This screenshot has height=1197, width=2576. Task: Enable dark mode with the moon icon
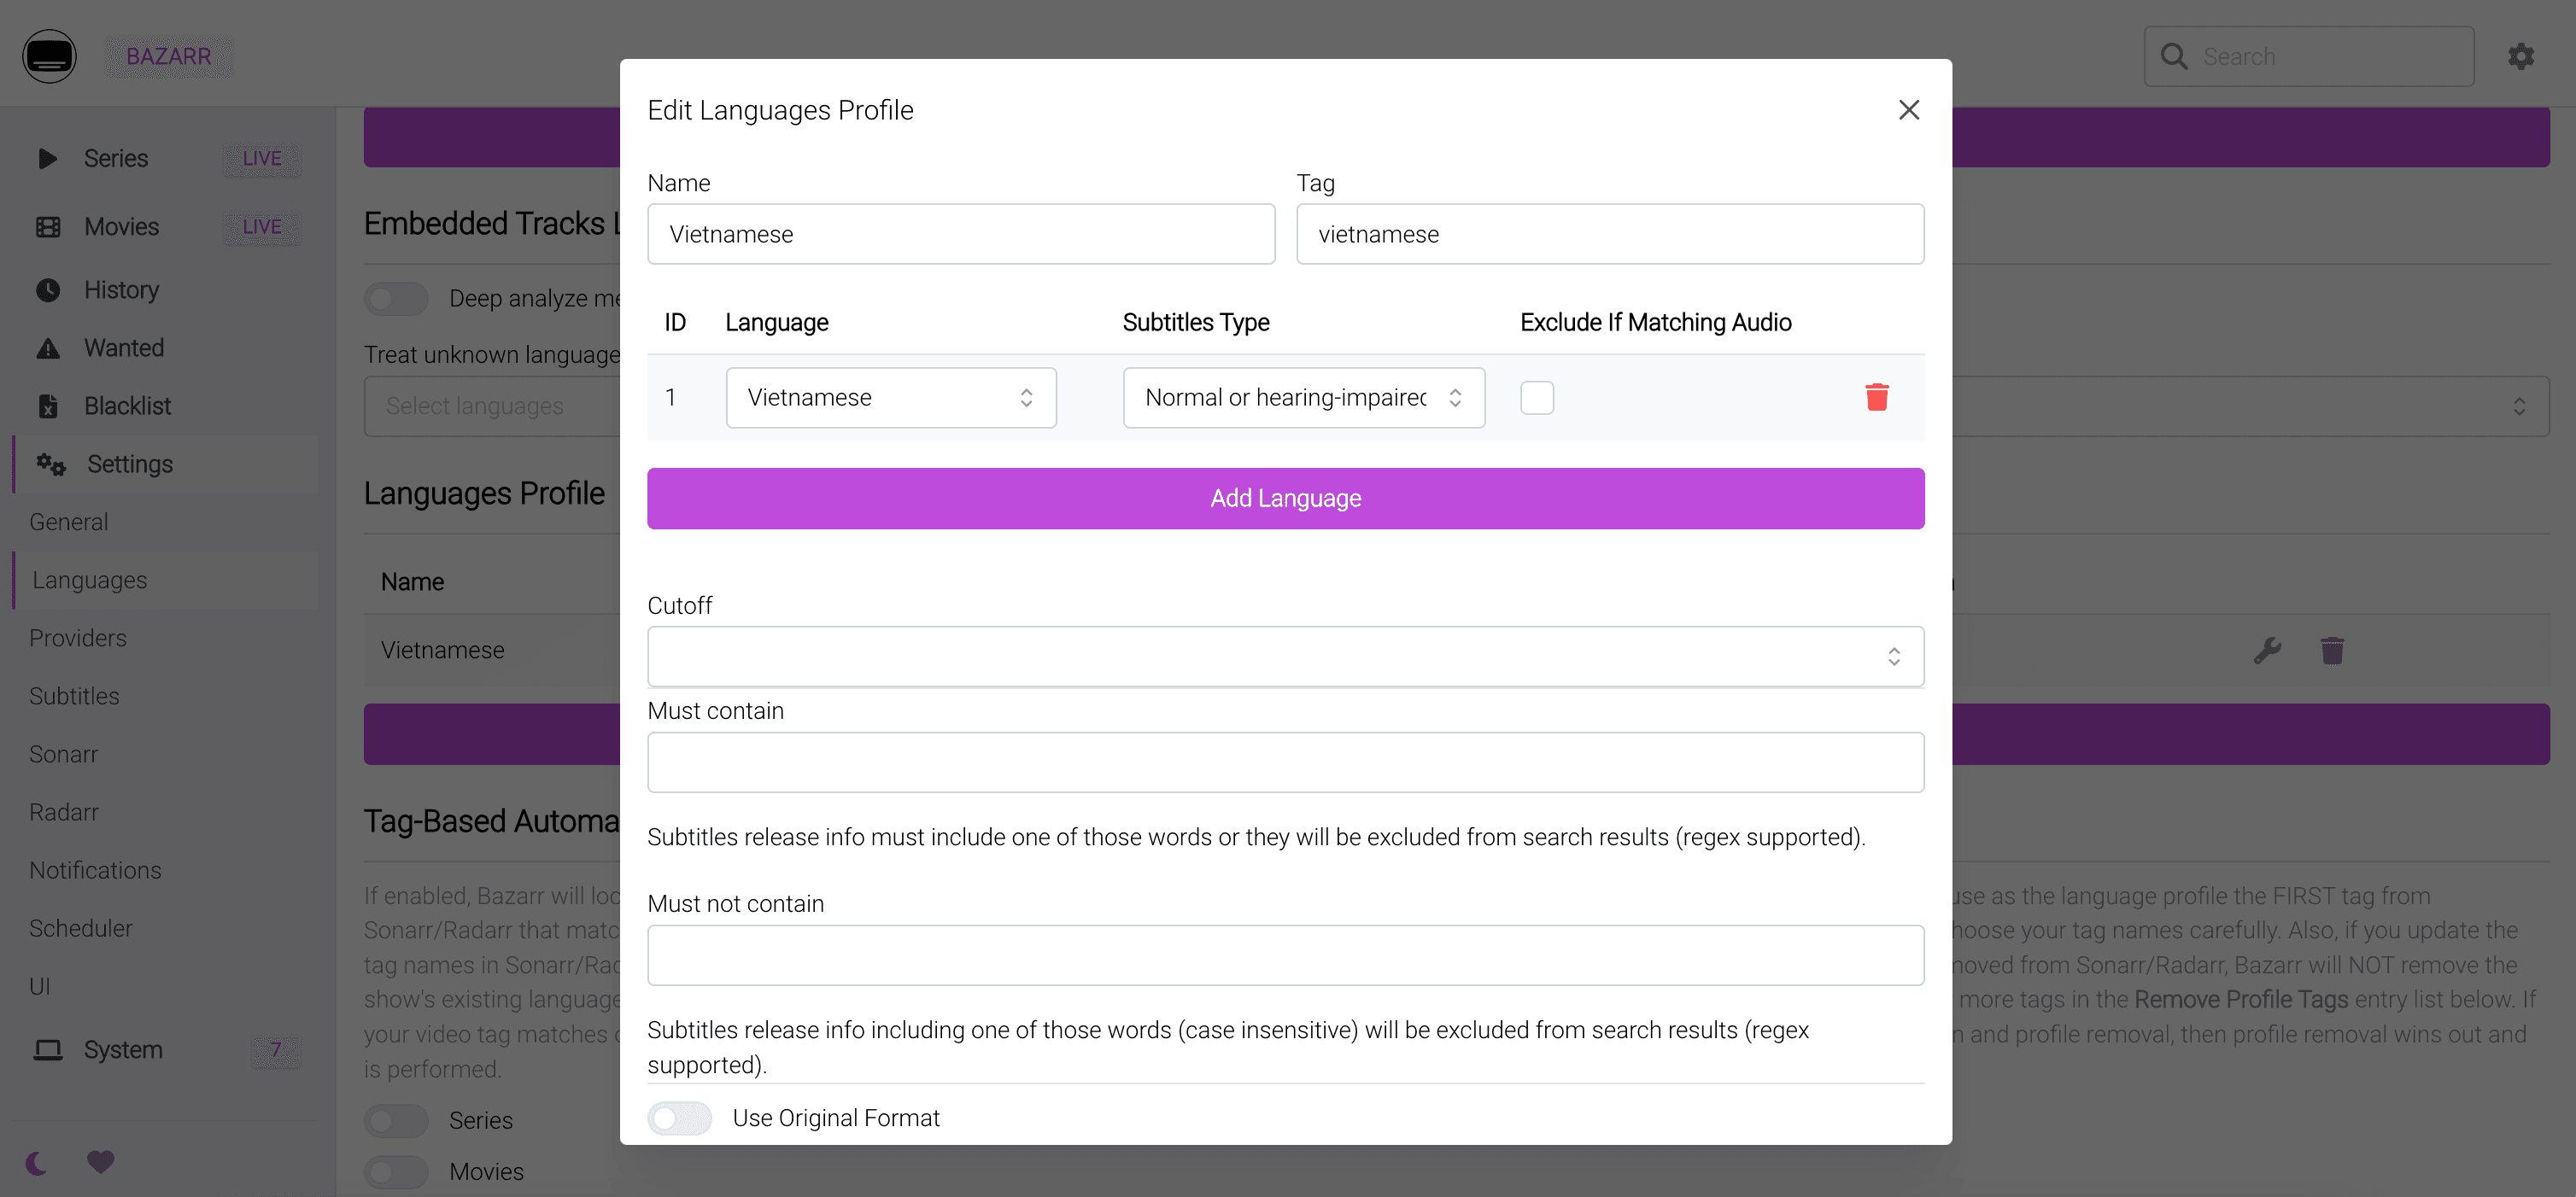[36, 1161]
